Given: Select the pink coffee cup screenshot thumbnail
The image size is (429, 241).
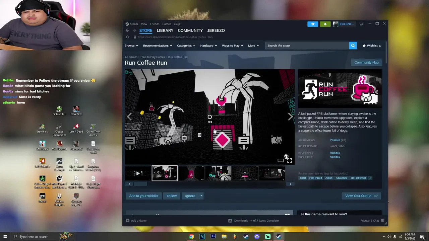Looking at the screenshot, I should tap(191, 173).
